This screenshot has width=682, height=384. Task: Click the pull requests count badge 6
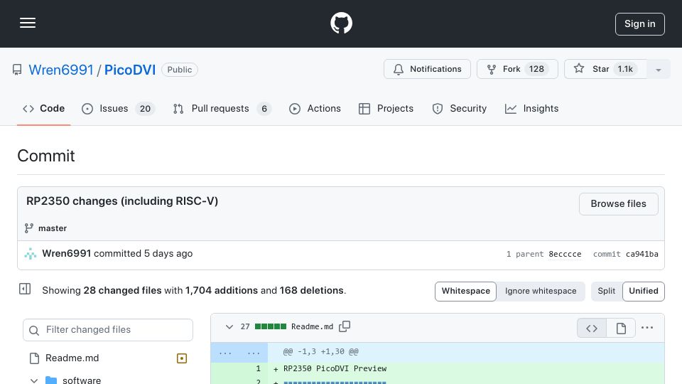[x=264, y=108]
